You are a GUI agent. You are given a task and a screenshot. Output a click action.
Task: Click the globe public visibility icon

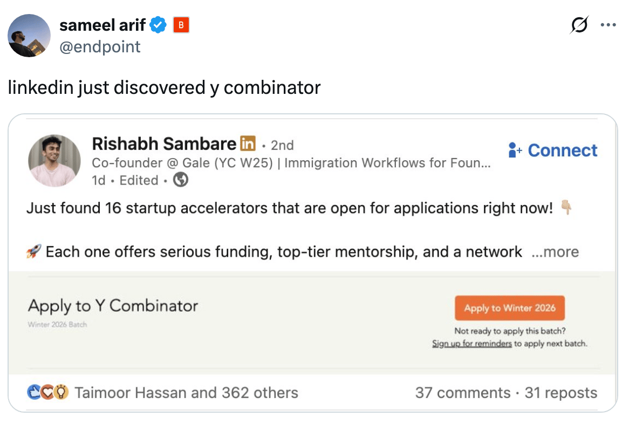pos(181,181)
